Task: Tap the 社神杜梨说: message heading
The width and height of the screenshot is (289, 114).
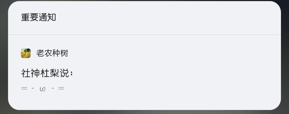Action: 47,73
